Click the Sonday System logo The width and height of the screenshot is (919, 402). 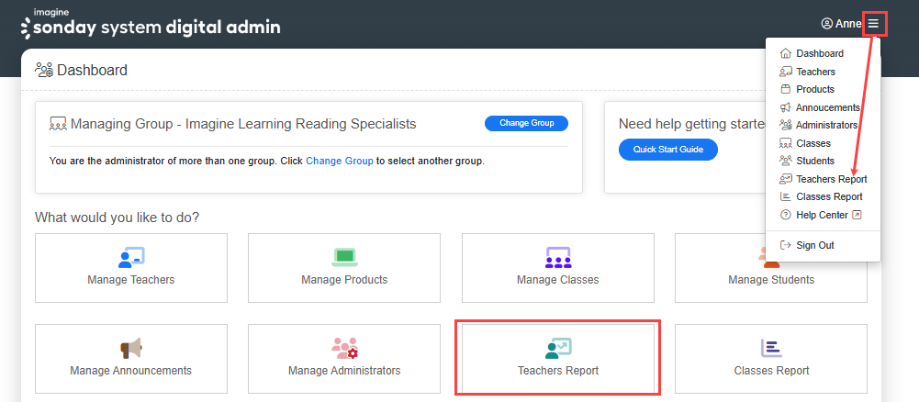[151, 24]
